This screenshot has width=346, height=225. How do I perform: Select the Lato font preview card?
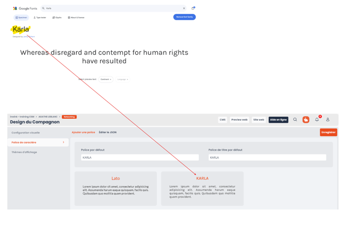click(x=116, y=189)
